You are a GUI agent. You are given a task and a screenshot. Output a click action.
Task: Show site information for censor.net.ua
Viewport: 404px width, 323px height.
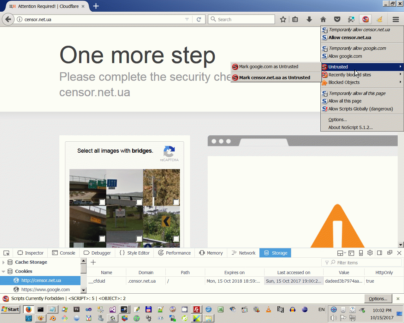pyautogui.click(x=20, y=20)
